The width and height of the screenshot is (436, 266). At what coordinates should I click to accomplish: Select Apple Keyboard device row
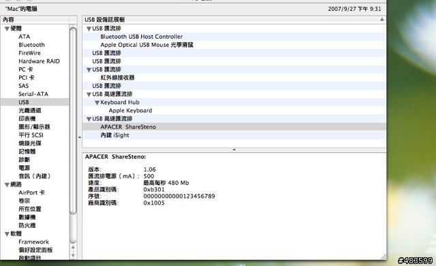tap(234, 110)
